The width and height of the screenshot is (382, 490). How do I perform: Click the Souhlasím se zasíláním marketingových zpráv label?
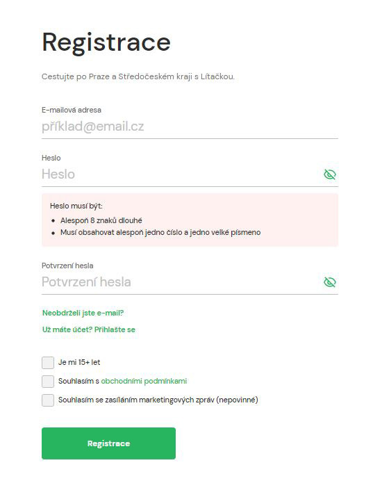pyautogui.click(x=158, y=400)
